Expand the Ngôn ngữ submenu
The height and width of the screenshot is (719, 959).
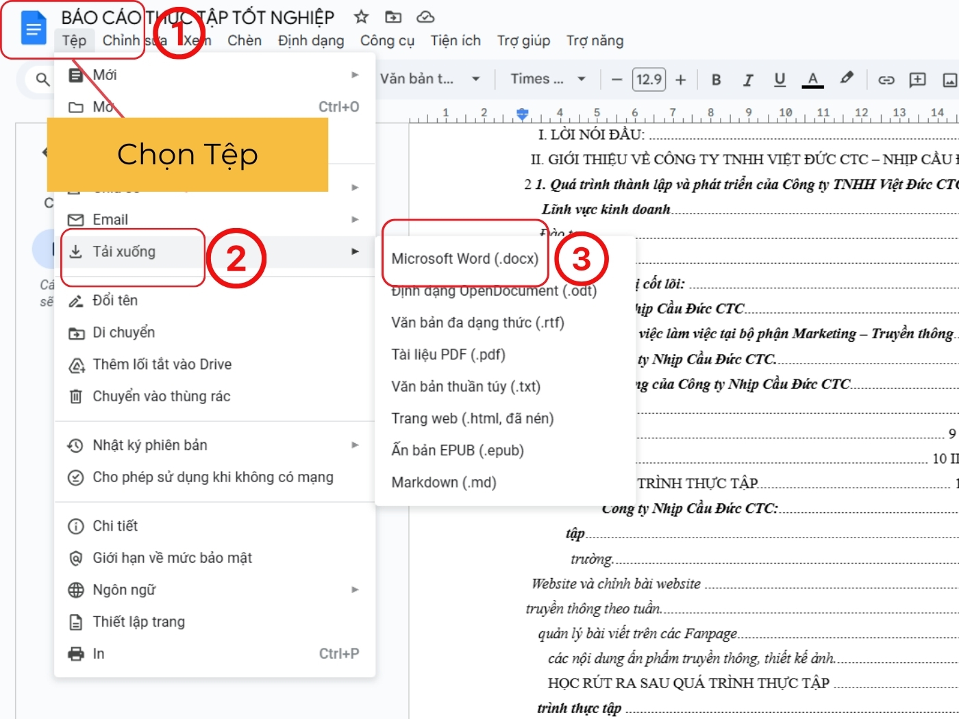214,590
